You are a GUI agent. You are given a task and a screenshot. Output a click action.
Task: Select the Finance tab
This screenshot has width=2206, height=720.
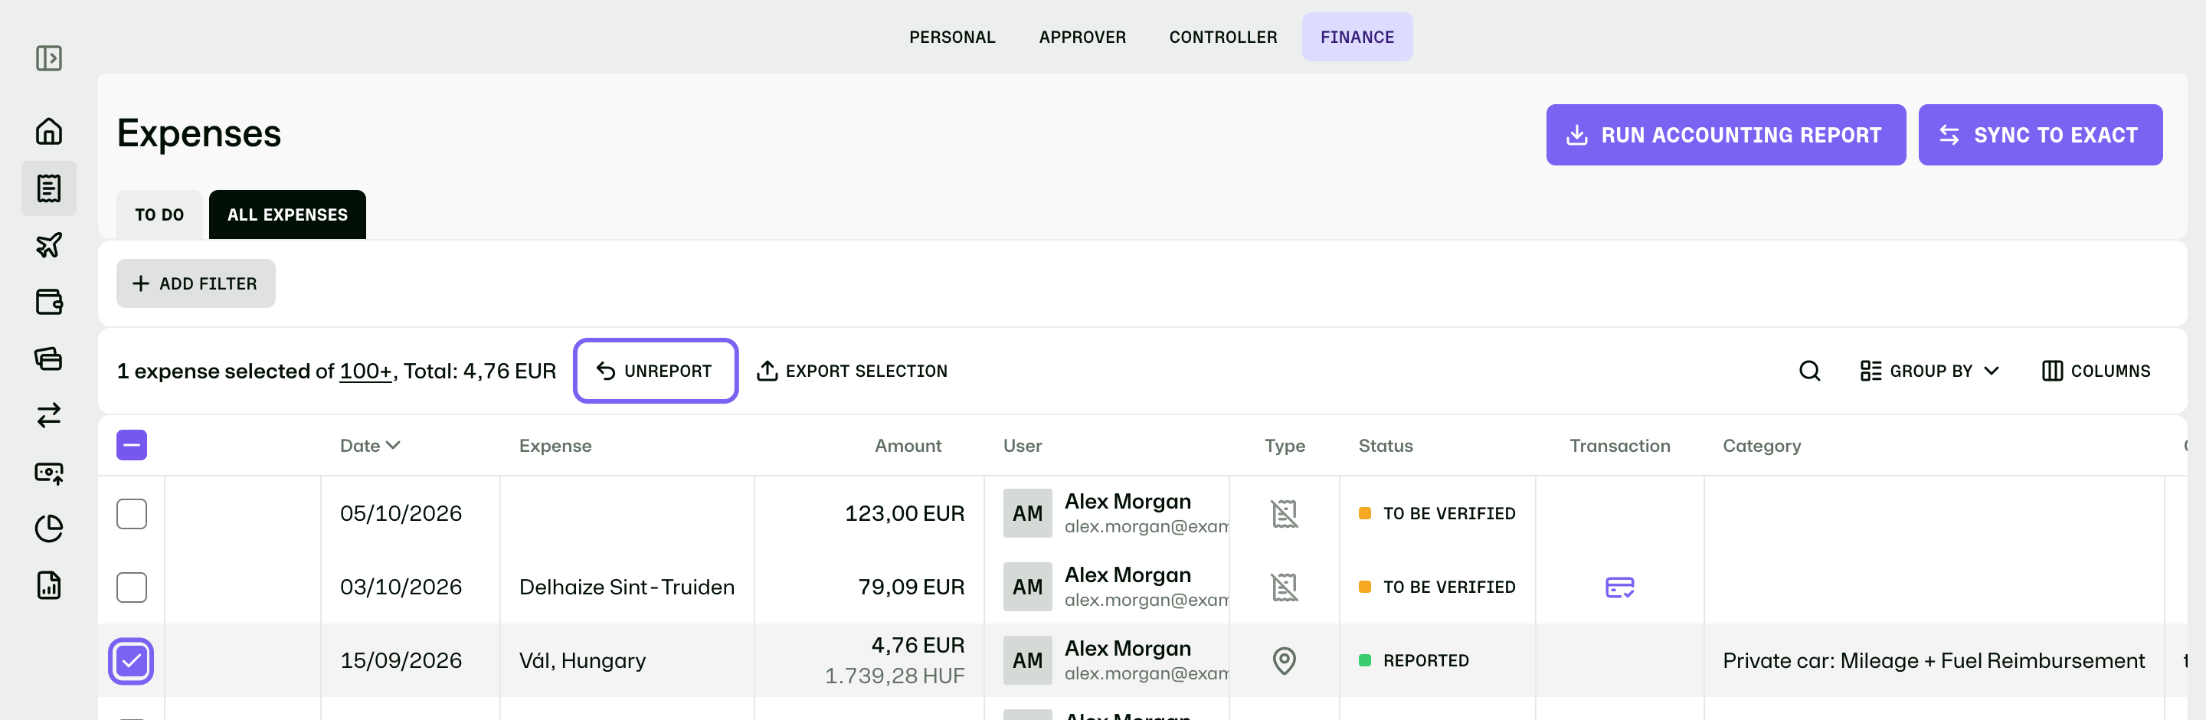click(x=1357, y=37)
